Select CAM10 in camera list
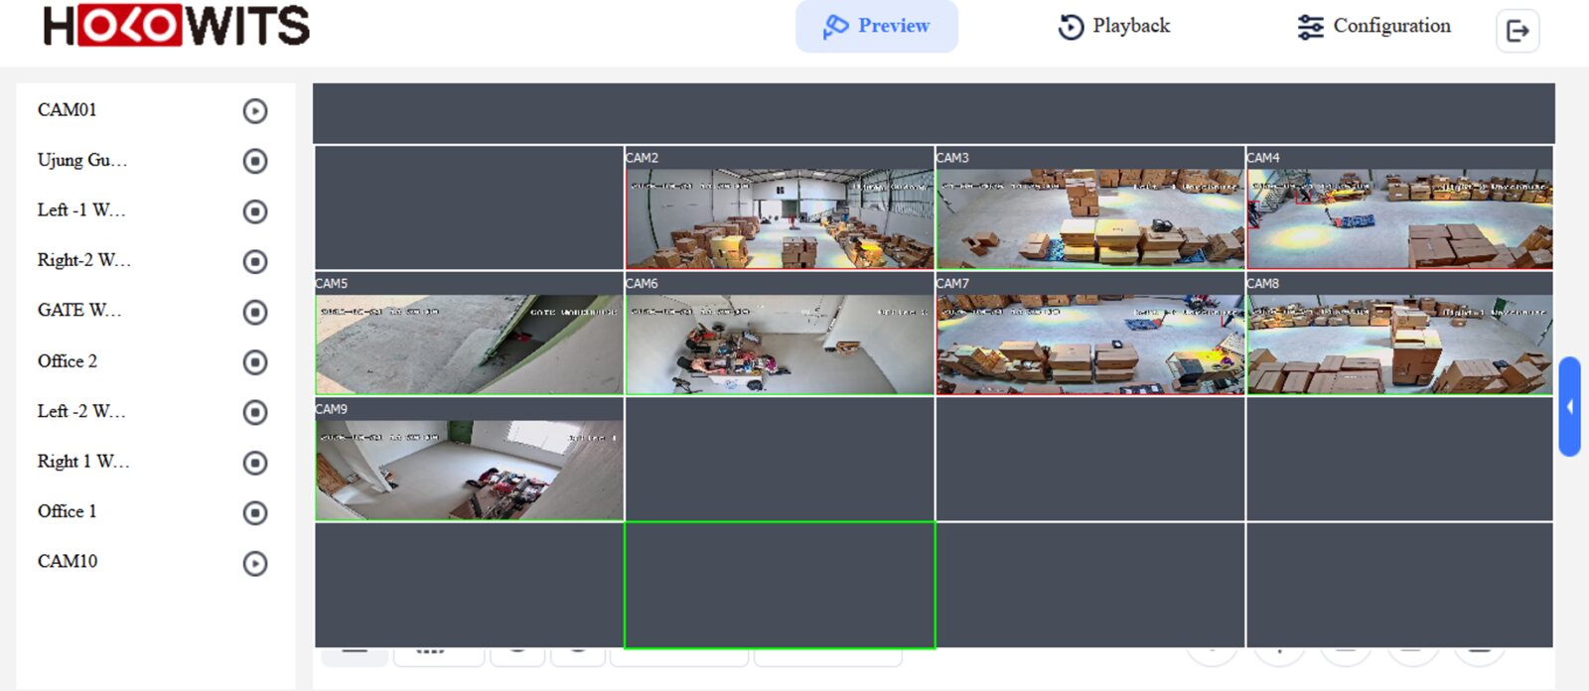Image resolution: width=1589 pixels, height=691 pixels. (68, 562)
